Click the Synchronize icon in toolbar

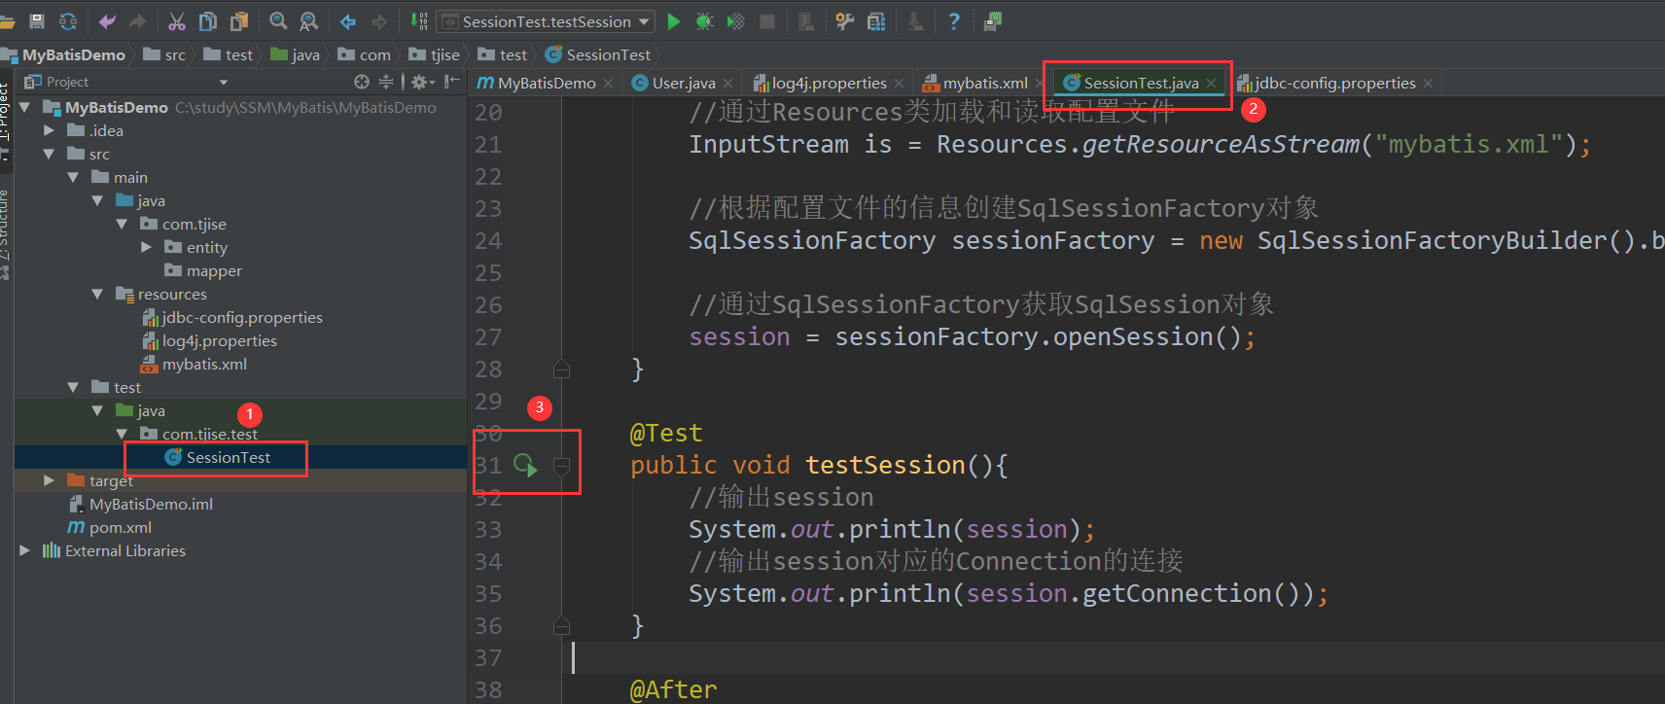pyautogui.click(x=68, y=20)
